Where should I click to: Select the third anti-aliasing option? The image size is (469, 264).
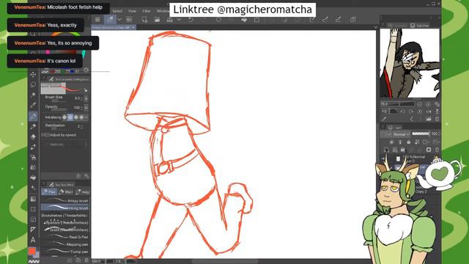point(75,117)
